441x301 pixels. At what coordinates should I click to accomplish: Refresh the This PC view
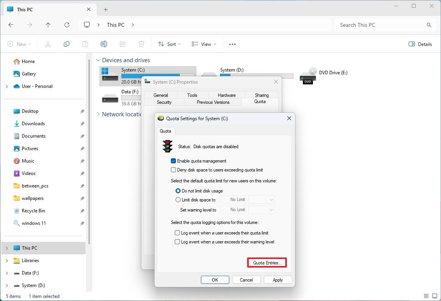[x=67, y=24]
